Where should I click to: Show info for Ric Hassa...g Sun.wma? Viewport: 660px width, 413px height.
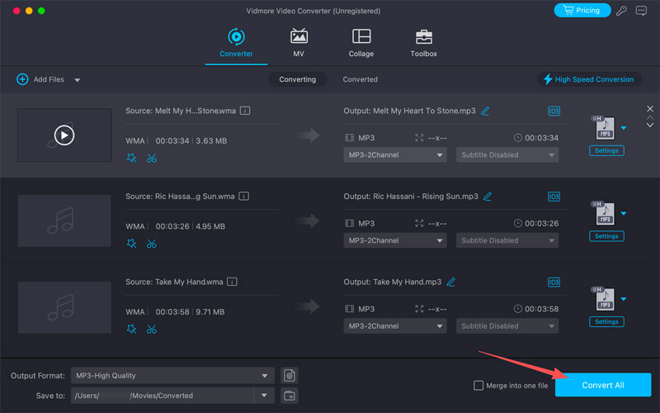coord(243,197)
